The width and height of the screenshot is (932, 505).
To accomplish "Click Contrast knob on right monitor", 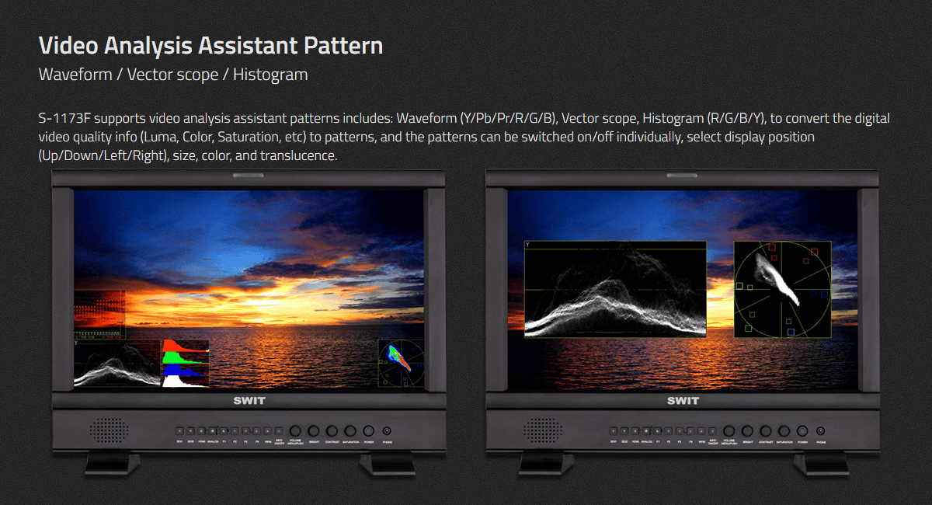I will 766,431.
